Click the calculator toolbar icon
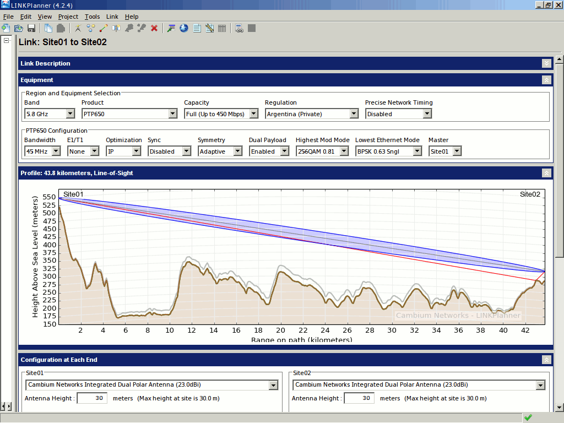The width and height of the screenshot is (564, 423). 239,28
